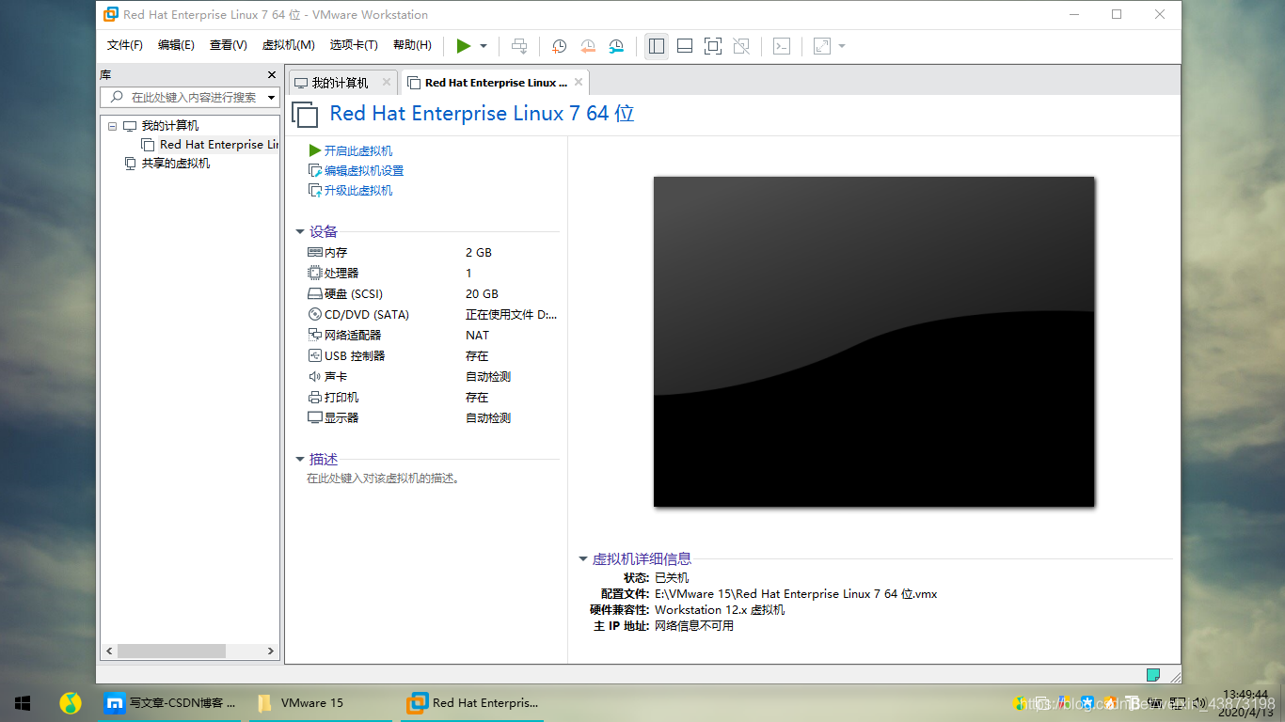Click the CD/DVD (SATA) disc icon
This screenshot has height=722, width=1285.
tap(315, 314)
